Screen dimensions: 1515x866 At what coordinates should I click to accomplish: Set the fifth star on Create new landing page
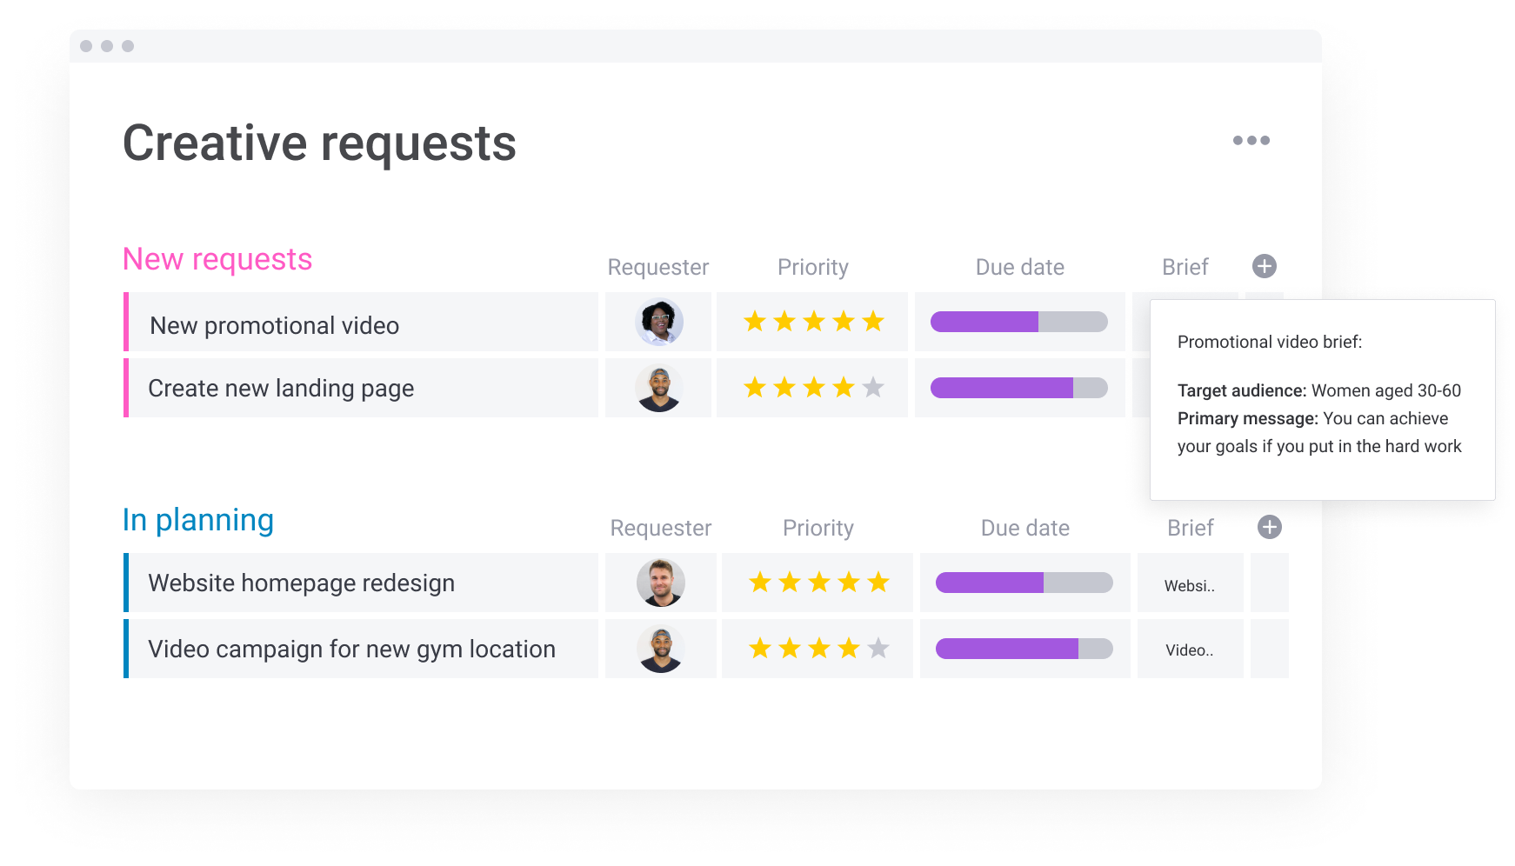872,388
